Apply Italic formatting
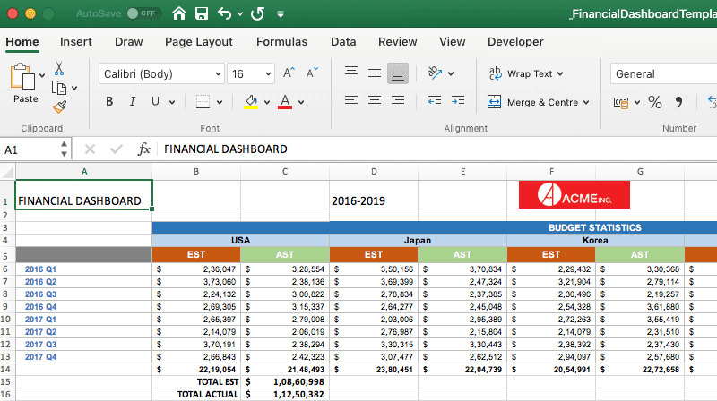 pos(133,102)
